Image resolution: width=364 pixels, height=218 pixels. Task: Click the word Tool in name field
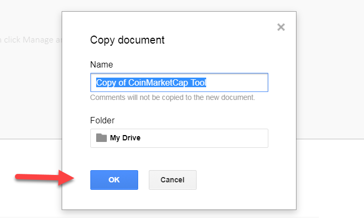[x=198, y=82]
